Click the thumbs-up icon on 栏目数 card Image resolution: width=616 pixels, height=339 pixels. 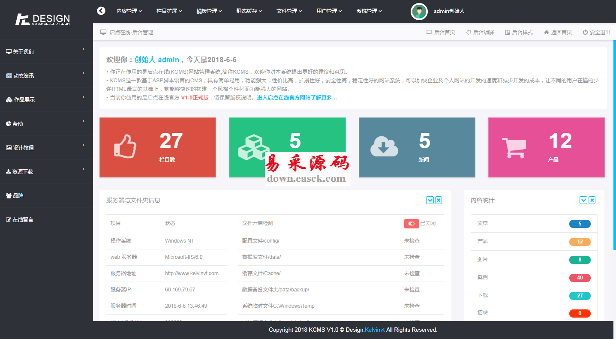[x=125, y=146]
